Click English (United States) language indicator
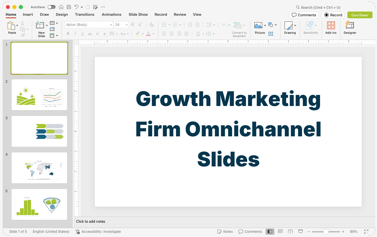377x237 pixels. coord(51,232)
